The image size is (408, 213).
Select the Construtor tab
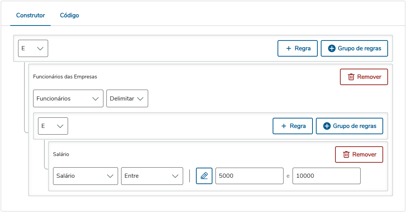tap(30, 15)
